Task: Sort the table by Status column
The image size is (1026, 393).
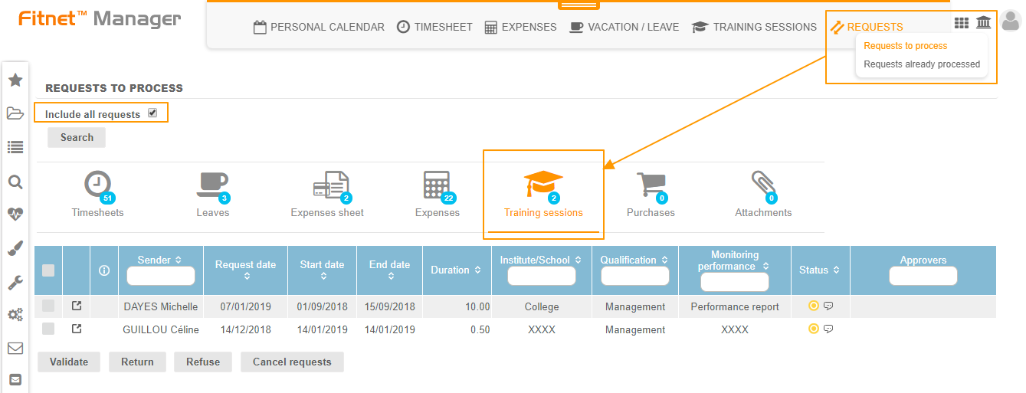Action: (819, 270)
